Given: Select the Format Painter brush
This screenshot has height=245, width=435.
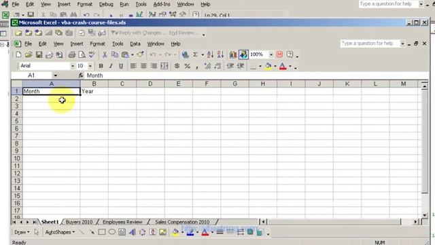Looking at the screenshot, I should (x=141, y=54).
